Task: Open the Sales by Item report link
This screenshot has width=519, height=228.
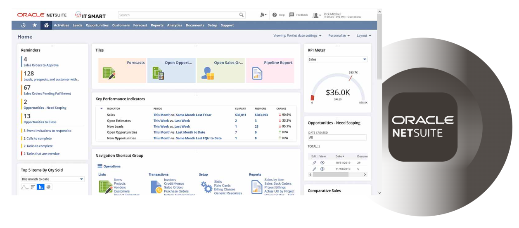Action: pyautogui.click(x=274, y=180)
